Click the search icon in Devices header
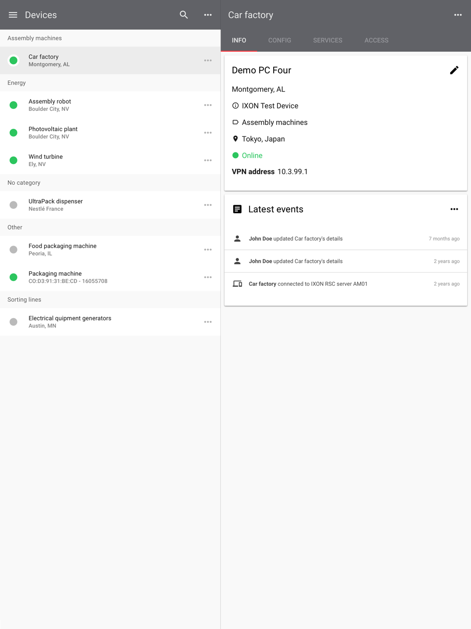 point(184,15)
